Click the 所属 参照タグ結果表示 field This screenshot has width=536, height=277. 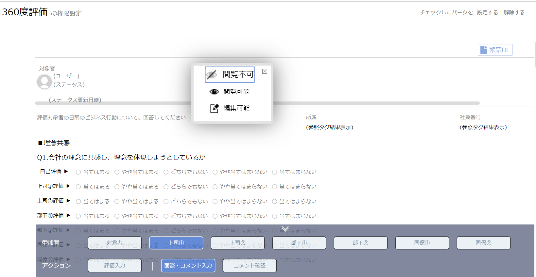330,127
